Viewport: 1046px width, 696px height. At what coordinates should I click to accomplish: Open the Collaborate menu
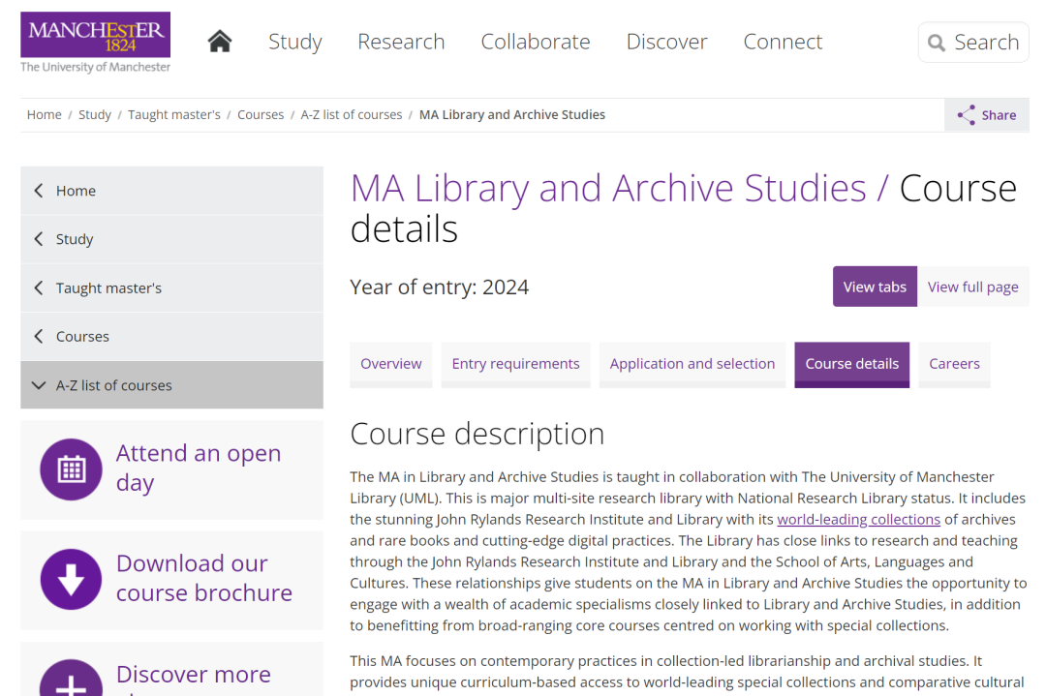(x=535, y=42)
